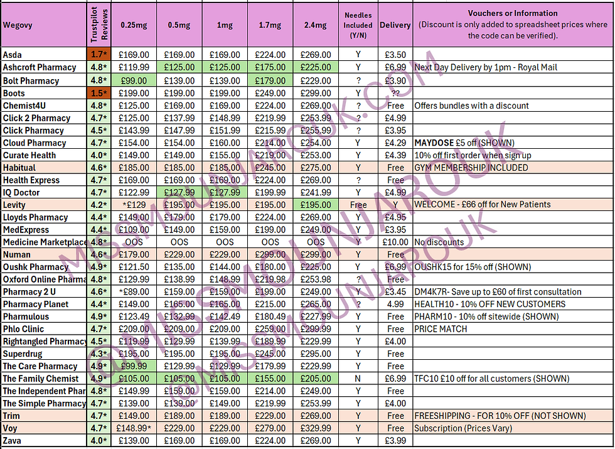615x449 pixels.
Task: Select the Pharmacy Planet name cell
Action: pyautogui.click(x=43, y=304)
